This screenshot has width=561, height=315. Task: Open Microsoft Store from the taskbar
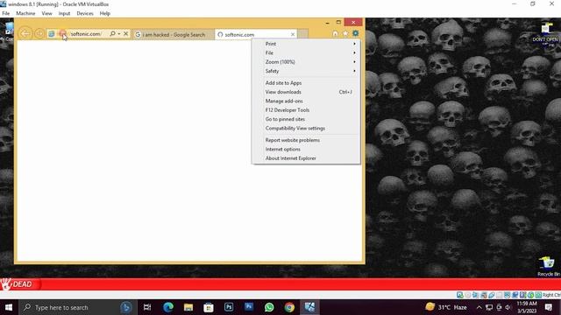[209, 307]
